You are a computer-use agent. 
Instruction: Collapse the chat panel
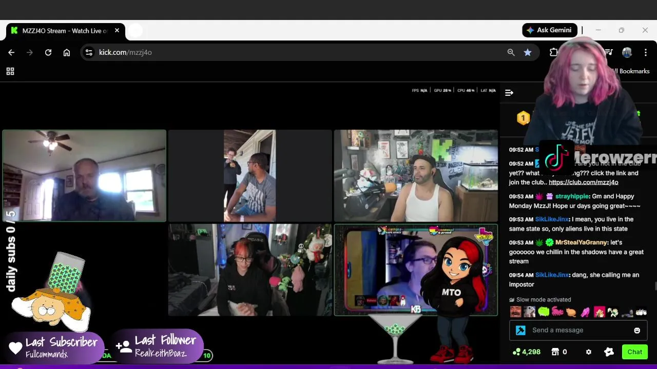click(x=509, y=93)
